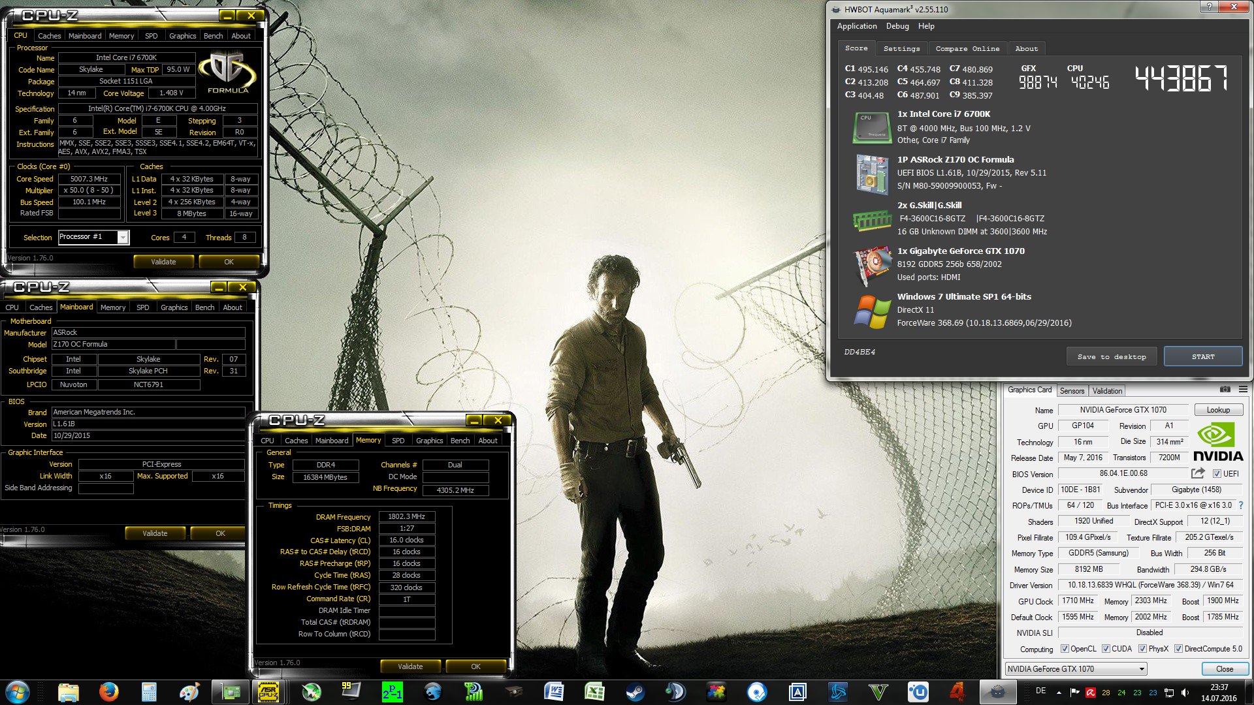Open Battle.net icon in taskbar
Screen dimensions: 1254x705
(838, 691)
